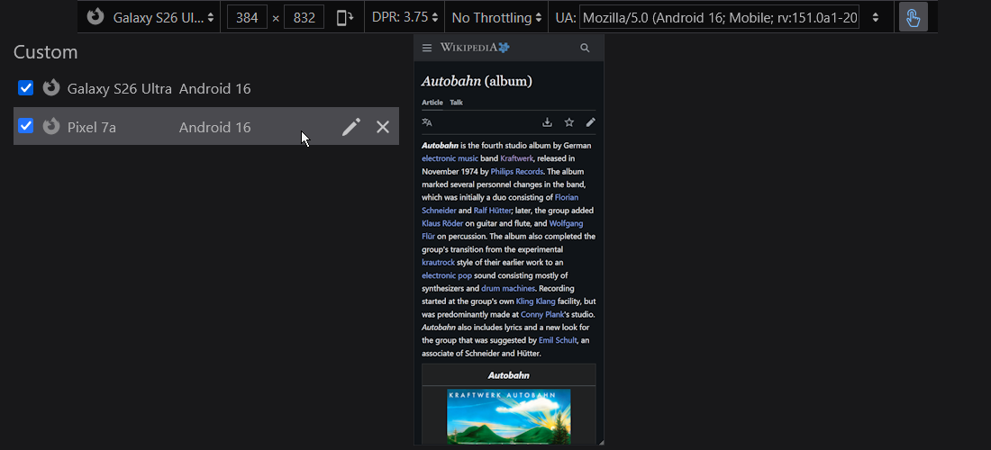Viewport: 991px width, 450px height.
Task: Edit the viewport width field showing 384
Action: pos(247,17)
